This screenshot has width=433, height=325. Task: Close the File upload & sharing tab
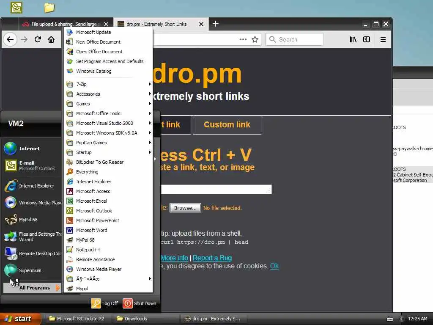(x=106, y=24)
